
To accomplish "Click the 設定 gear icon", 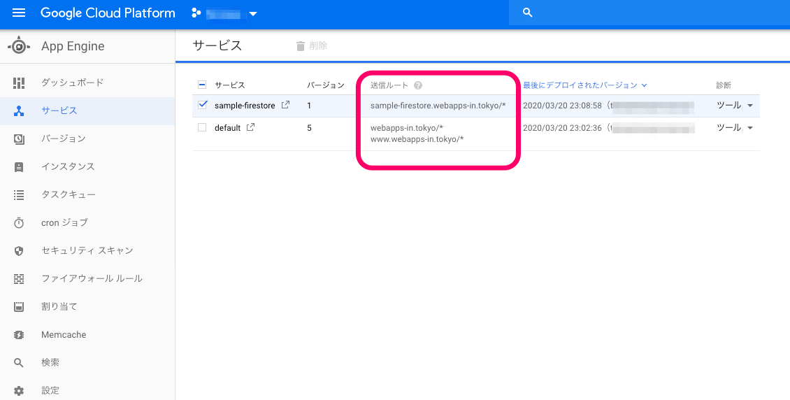I will [19, 390].
